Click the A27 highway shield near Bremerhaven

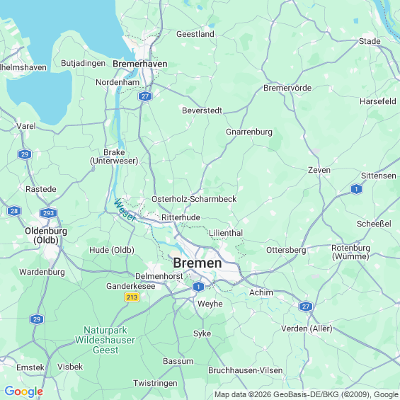tap(145, 96)
